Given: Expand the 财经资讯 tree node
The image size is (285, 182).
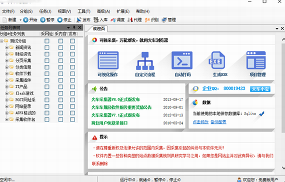Looking at the screenshot, I should pos(7,54).
